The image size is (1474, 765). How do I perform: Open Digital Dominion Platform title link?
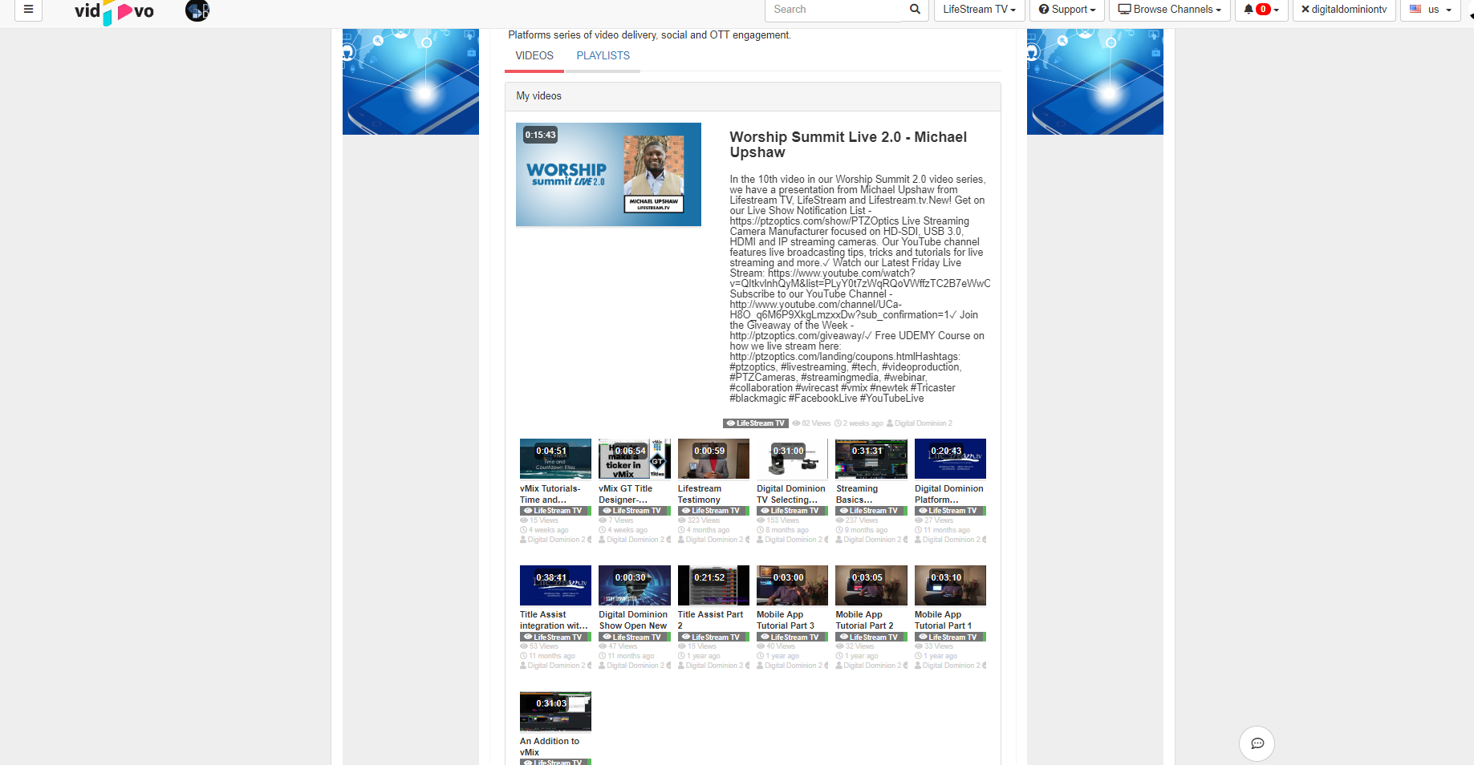pyautogui.click(x=949, y=494)
